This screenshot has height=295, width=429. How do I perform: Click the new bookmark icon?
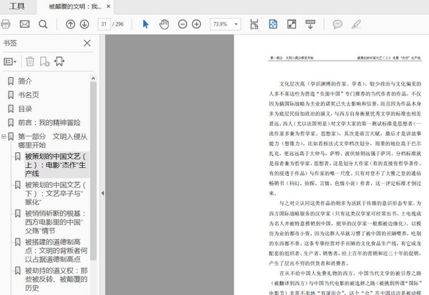tap(44, 61)
